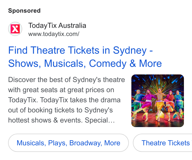Image resolution: width=192 pixels, height=160 pixels.
Task: Click the word Sydney in the blue headline
Action: 130,50
